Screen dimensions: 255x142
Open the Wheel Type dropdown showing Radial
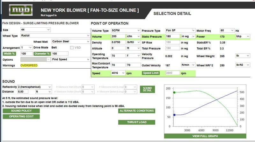[x=55, y=36]
